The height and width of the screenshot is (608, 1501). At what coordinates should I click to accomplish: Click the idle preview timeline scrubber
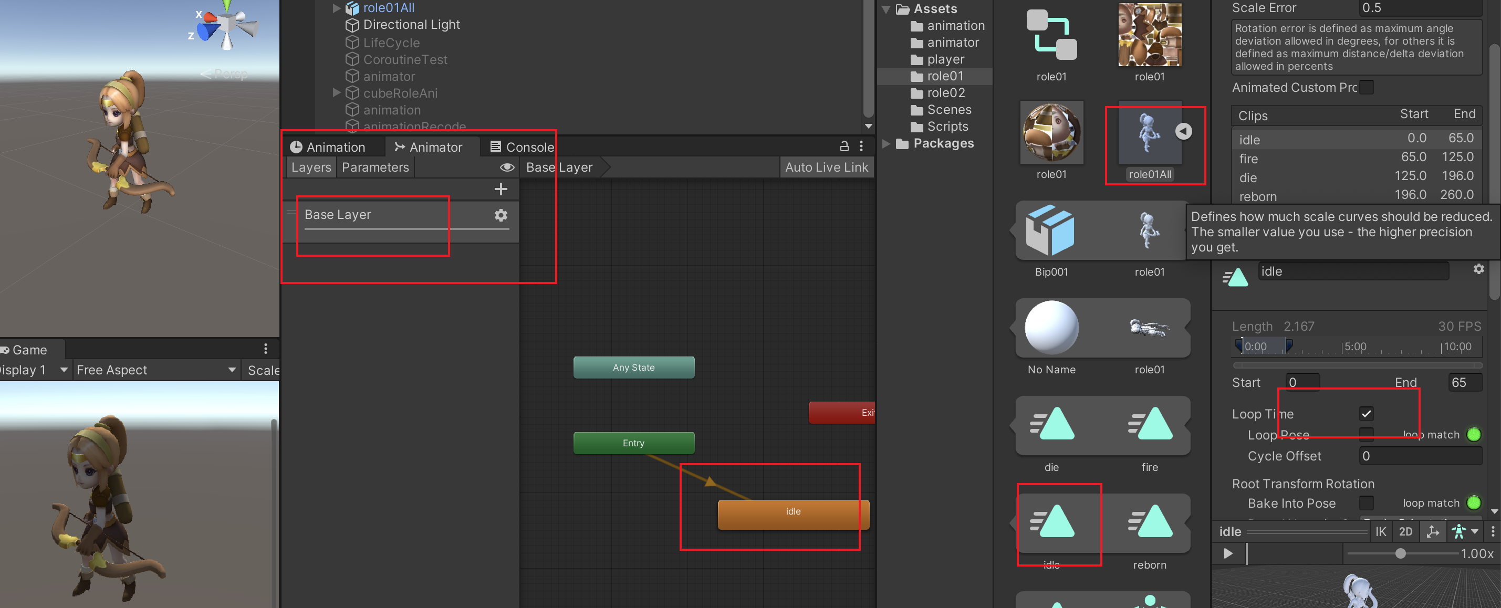pyautogui.click(x=1247, y=553)
